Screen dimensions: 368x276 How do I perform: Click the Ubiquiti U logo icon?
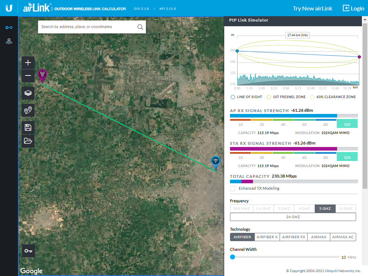pos(9,8)
